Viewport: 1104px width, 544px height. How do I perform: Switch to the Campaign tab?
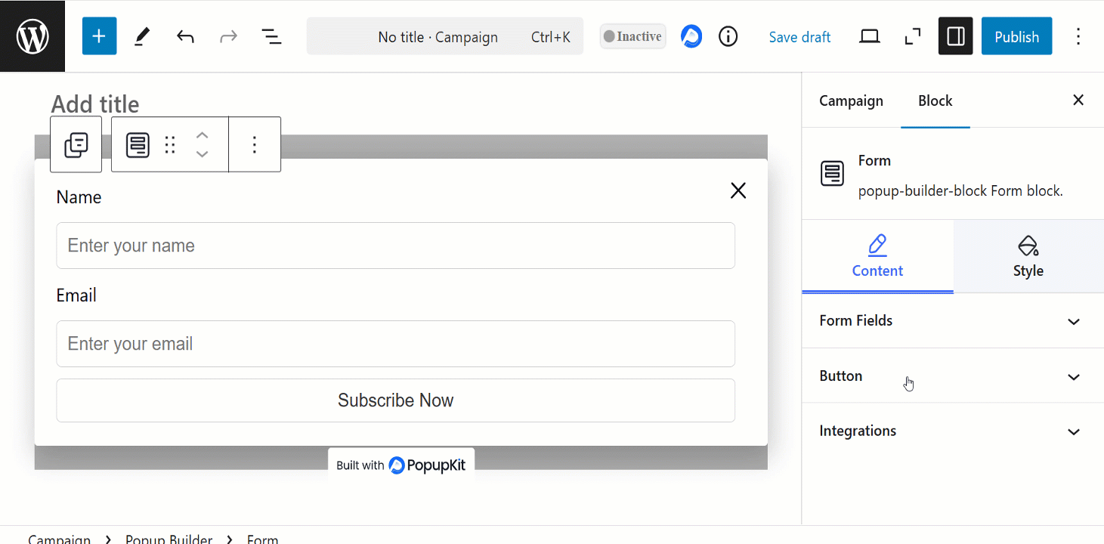(851, 101)
